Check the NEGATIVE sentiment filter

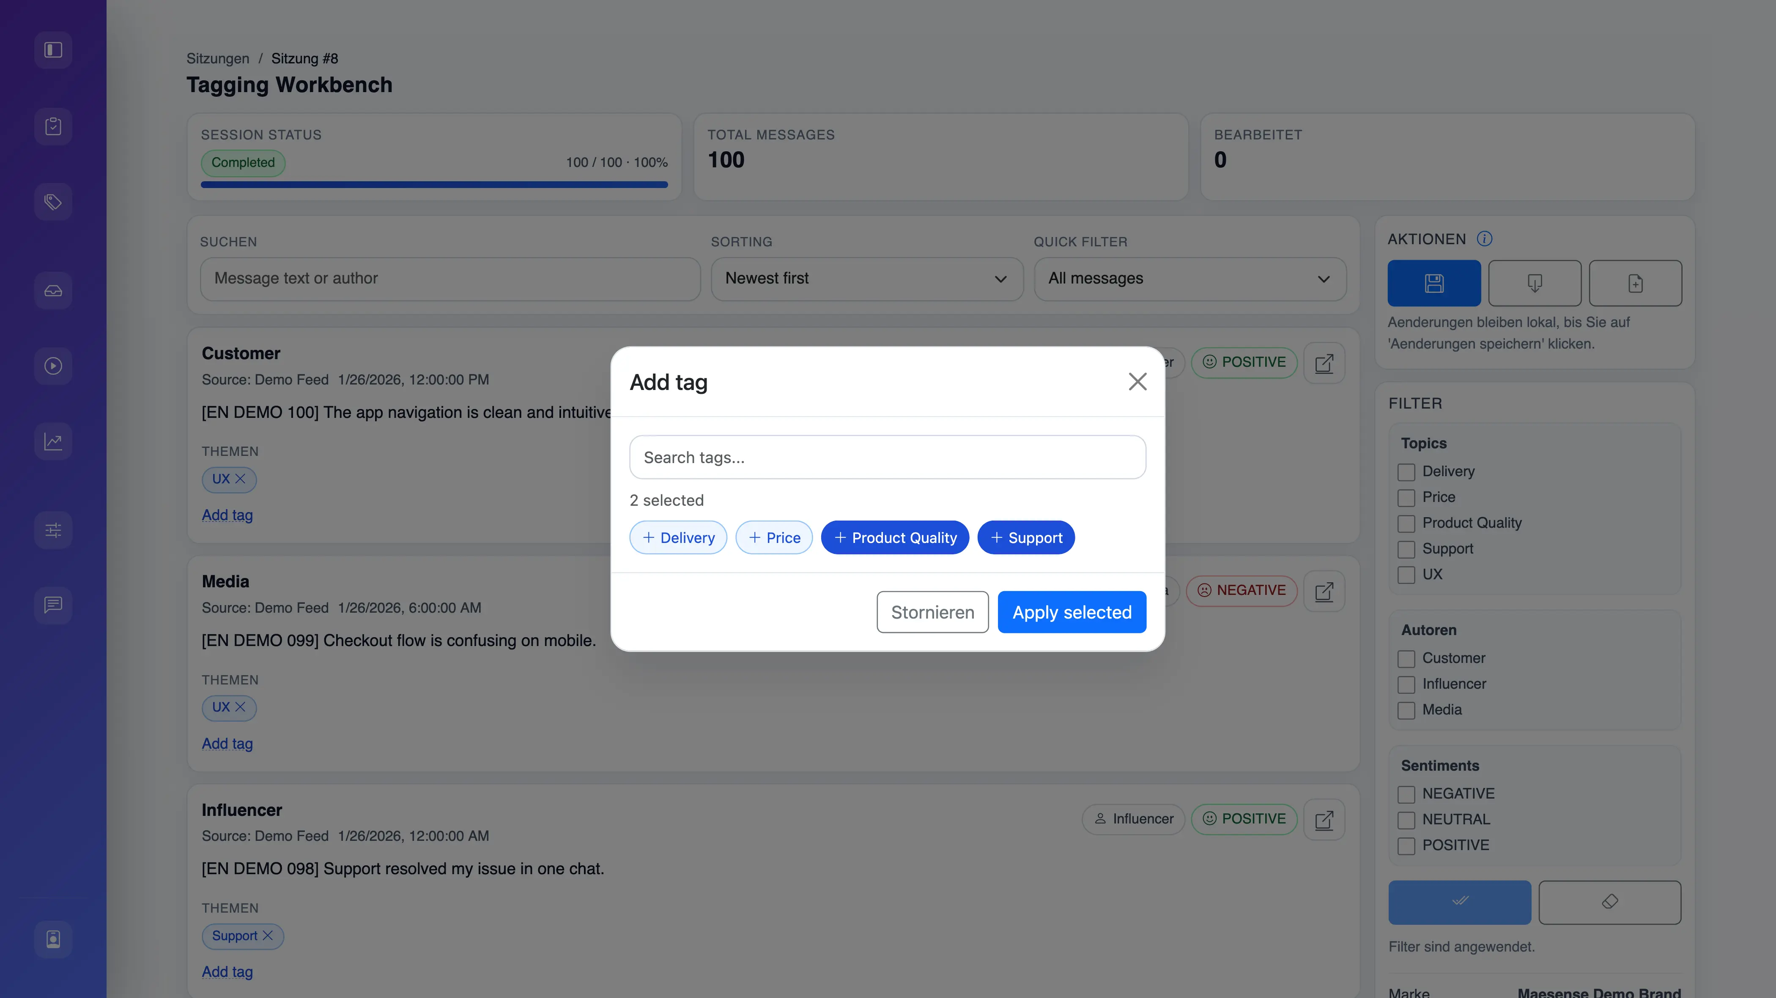(x=1406, y=794)
